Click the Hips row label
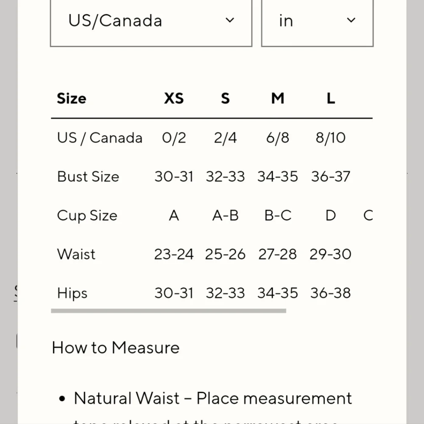424x424 pixels. (72, 294)
